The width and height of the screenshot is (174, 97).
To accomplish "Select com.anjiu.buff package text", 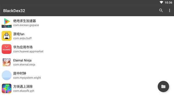I will tap(22, 38).
